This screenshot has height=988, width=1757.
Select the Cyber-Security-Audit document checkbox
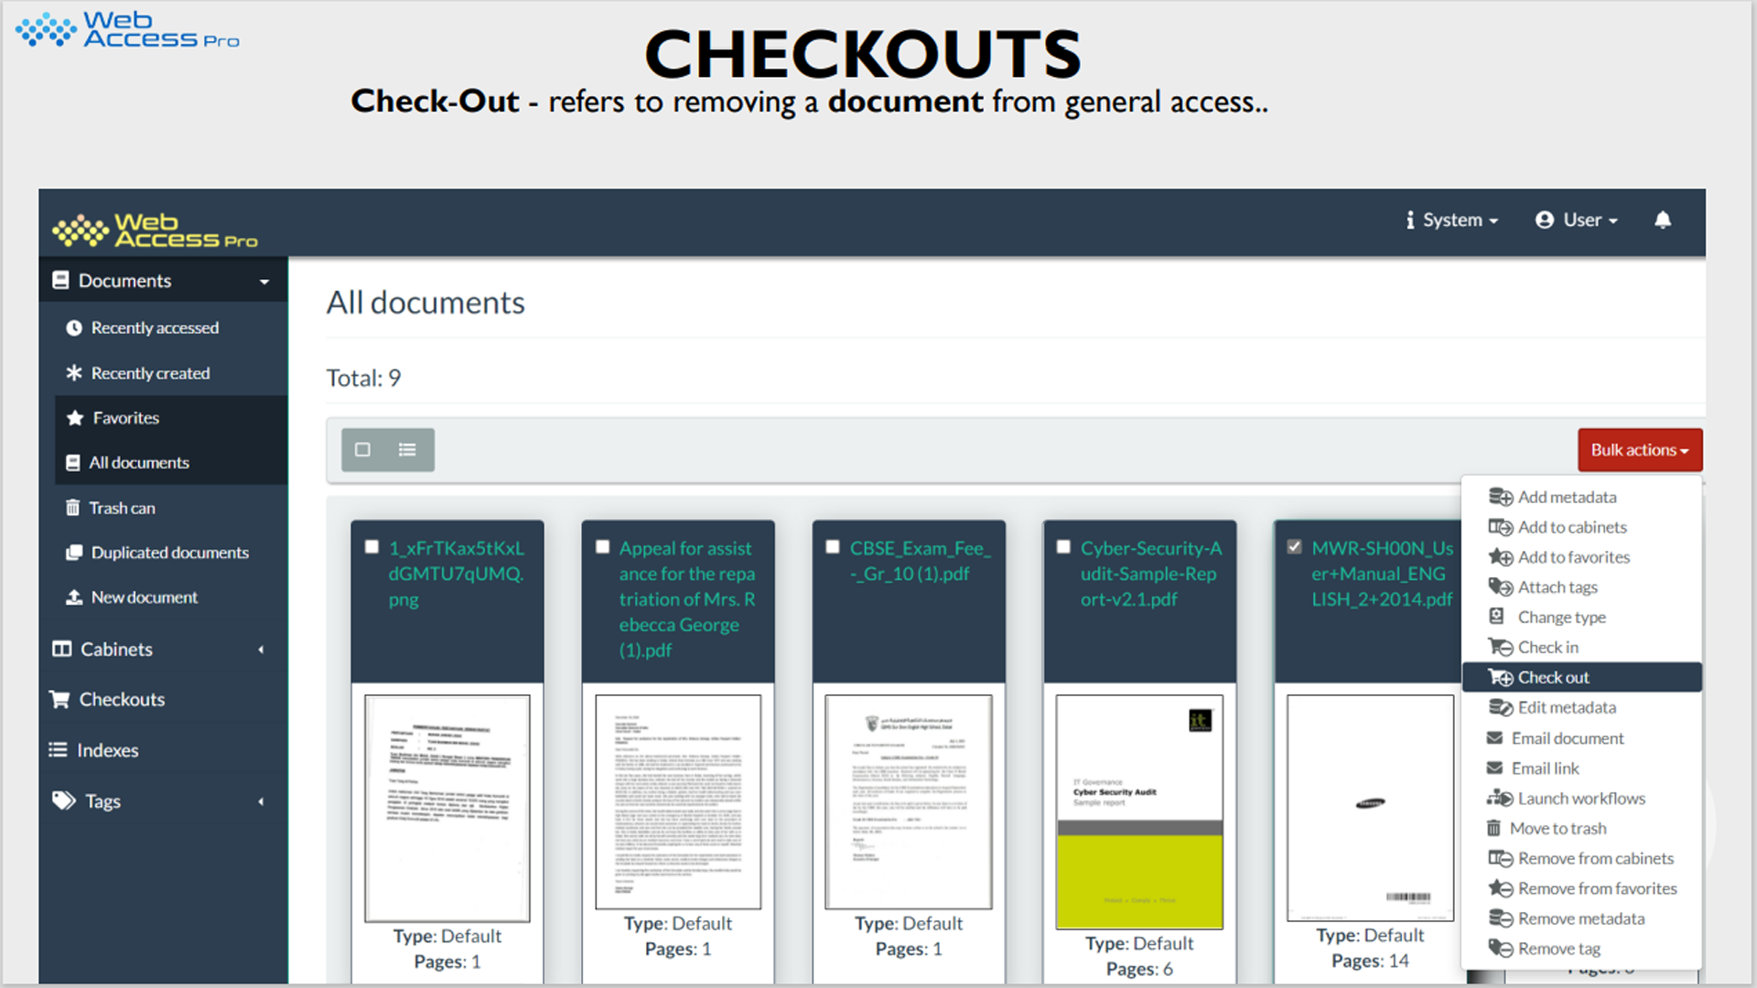pos(1063,547)
